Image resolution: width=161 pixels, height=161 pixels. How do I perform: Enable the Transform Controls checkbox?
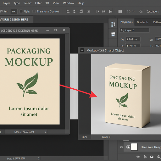[34, 11]
